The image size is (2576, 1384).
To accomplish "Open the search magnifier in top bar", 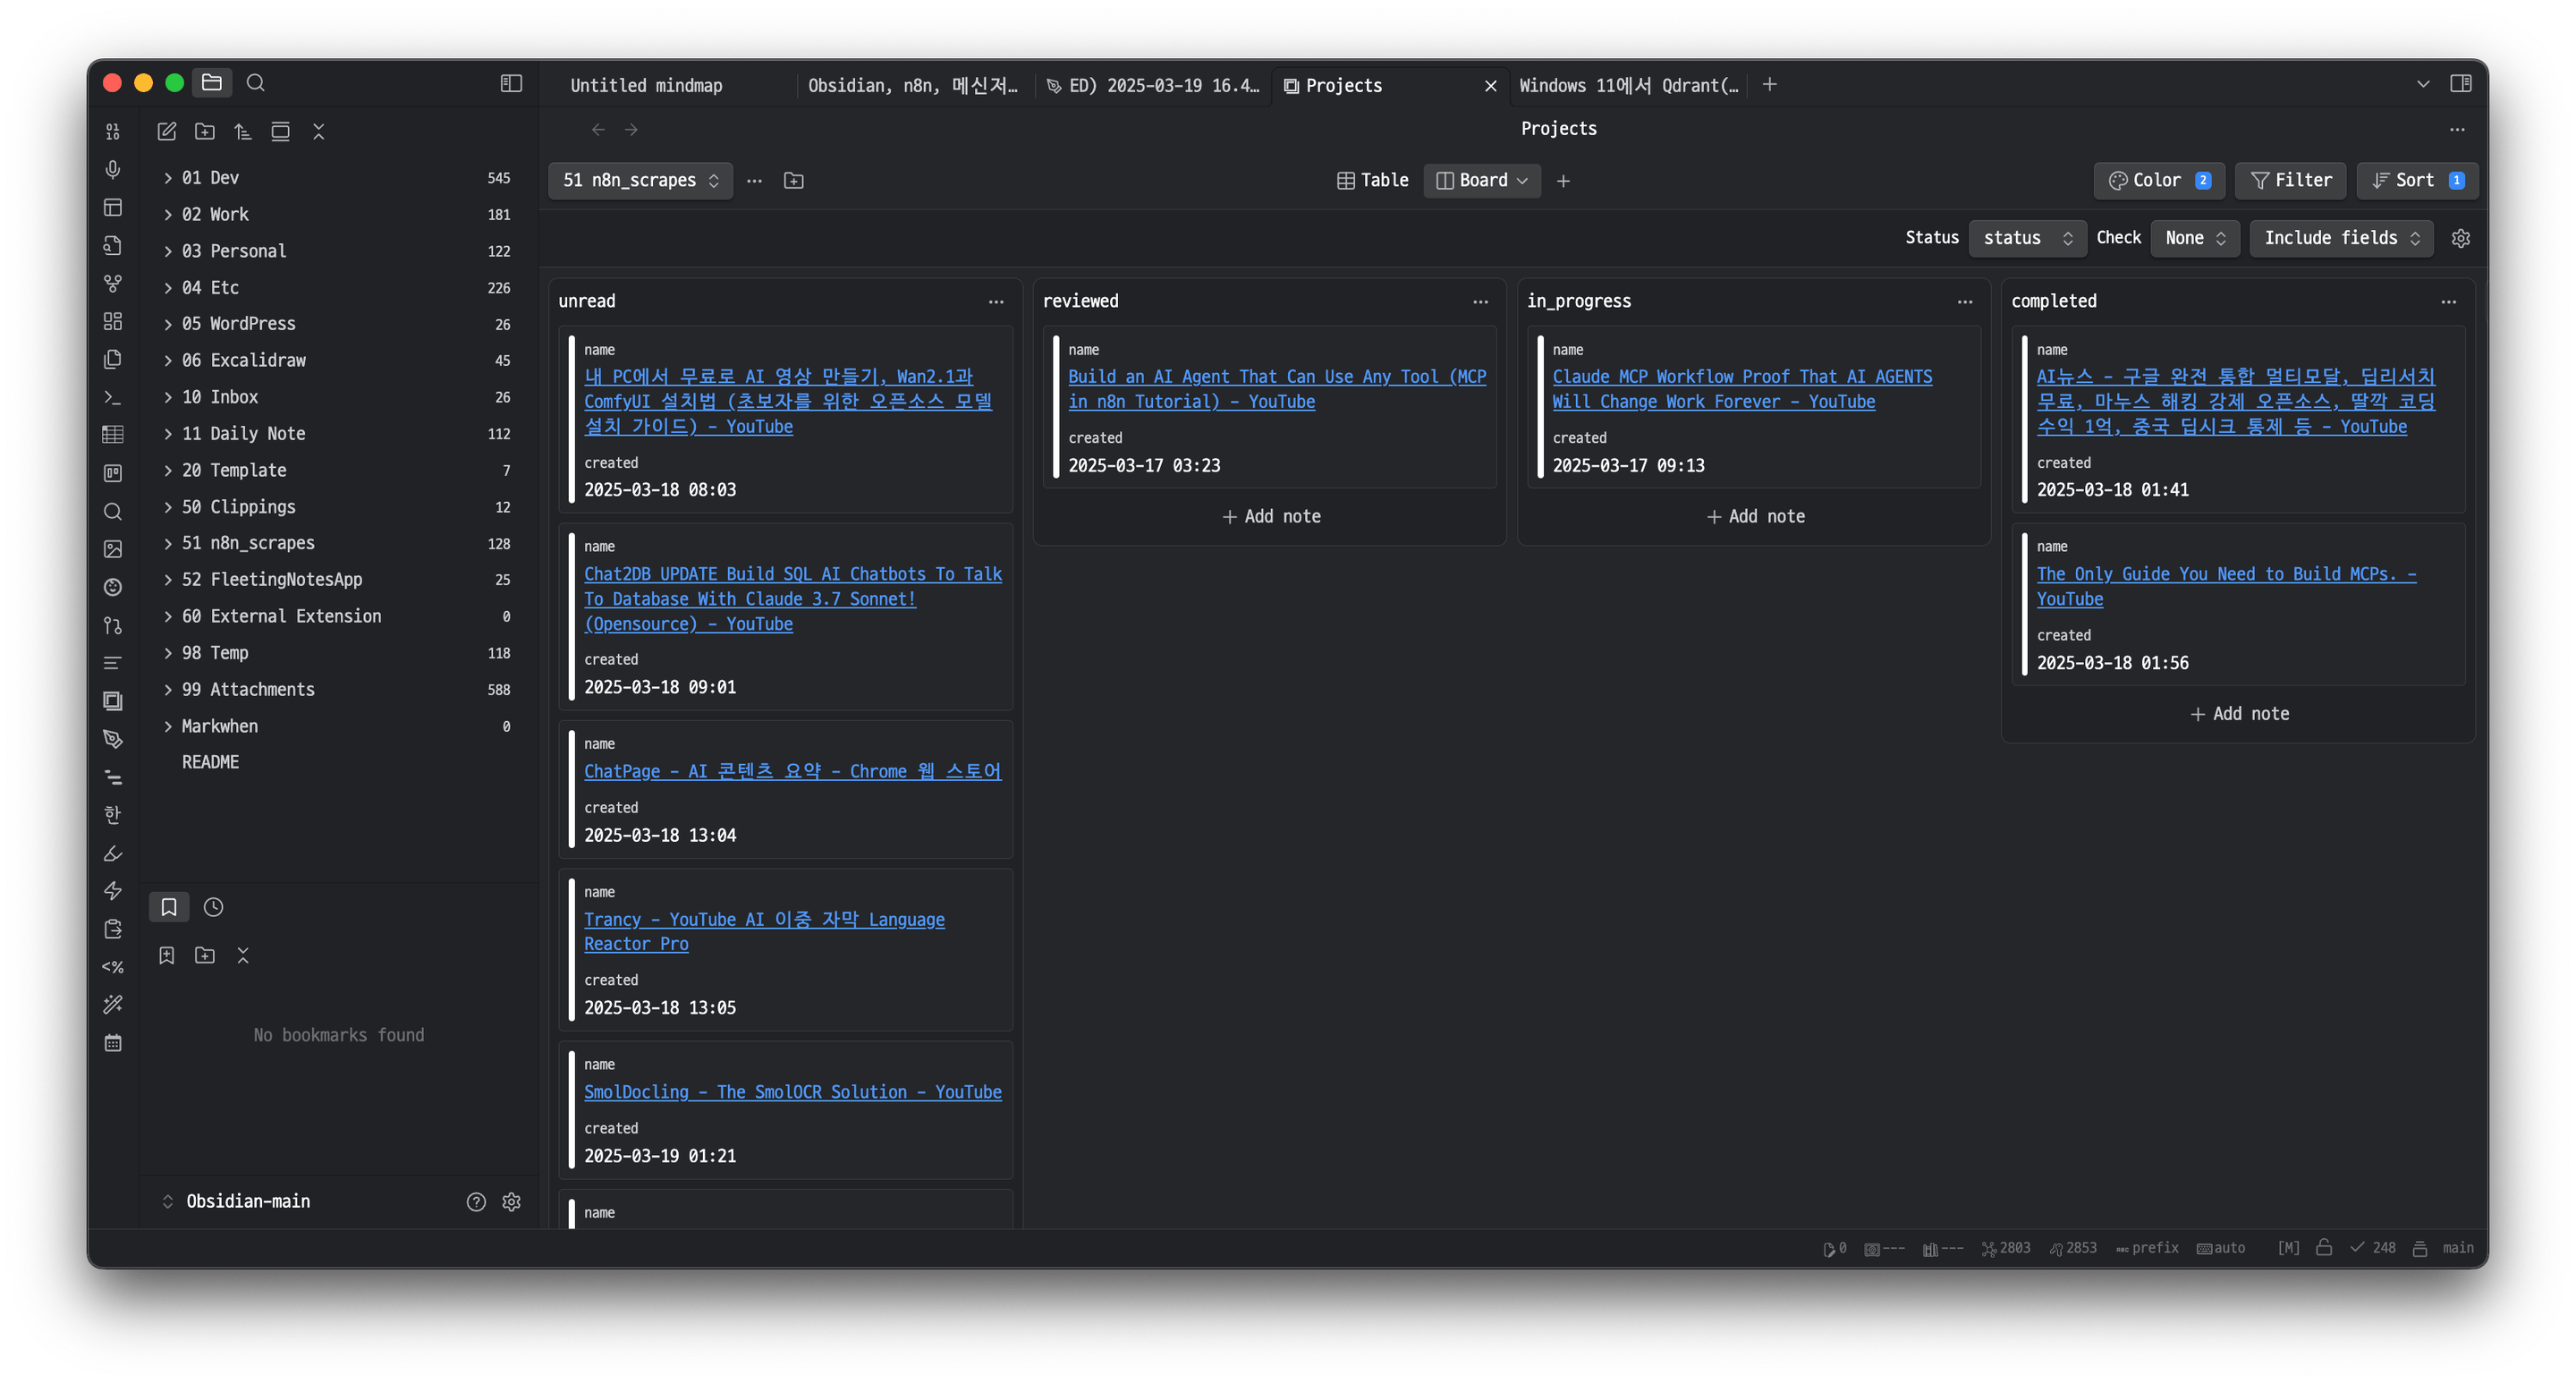I will coord(256,83).
